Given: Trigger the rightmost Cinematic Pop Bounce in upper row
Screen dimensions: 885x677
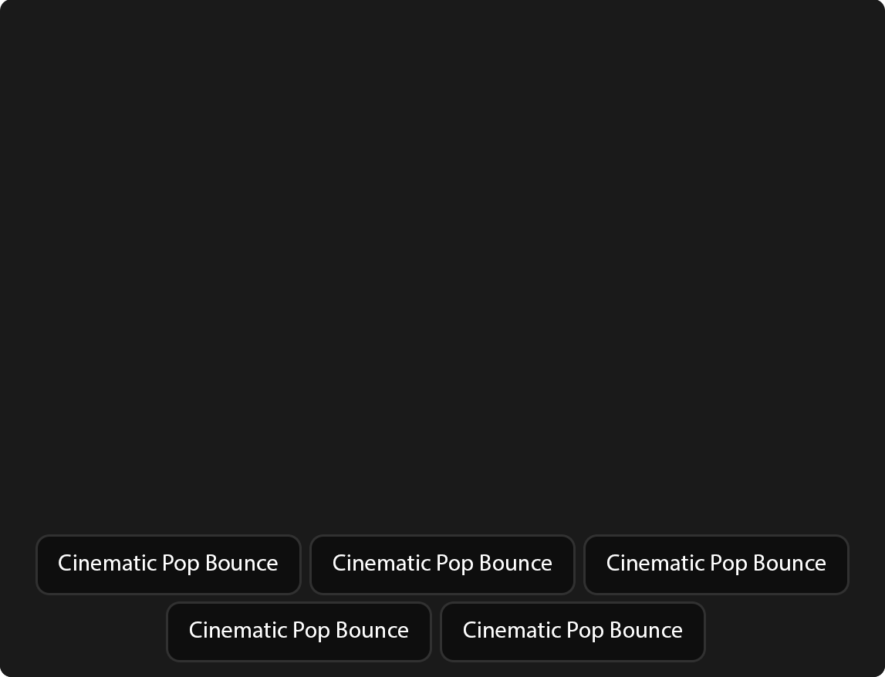Looking at the screenshot, I should pos(716,564).
